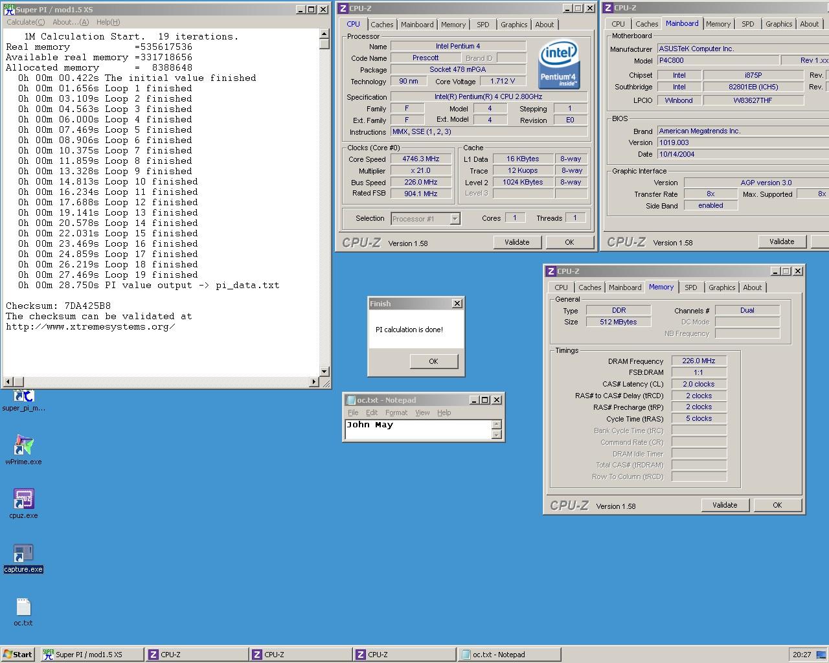Click in the Notepad text area
Viewport: 829px width, 663px height.
point(418,429)
